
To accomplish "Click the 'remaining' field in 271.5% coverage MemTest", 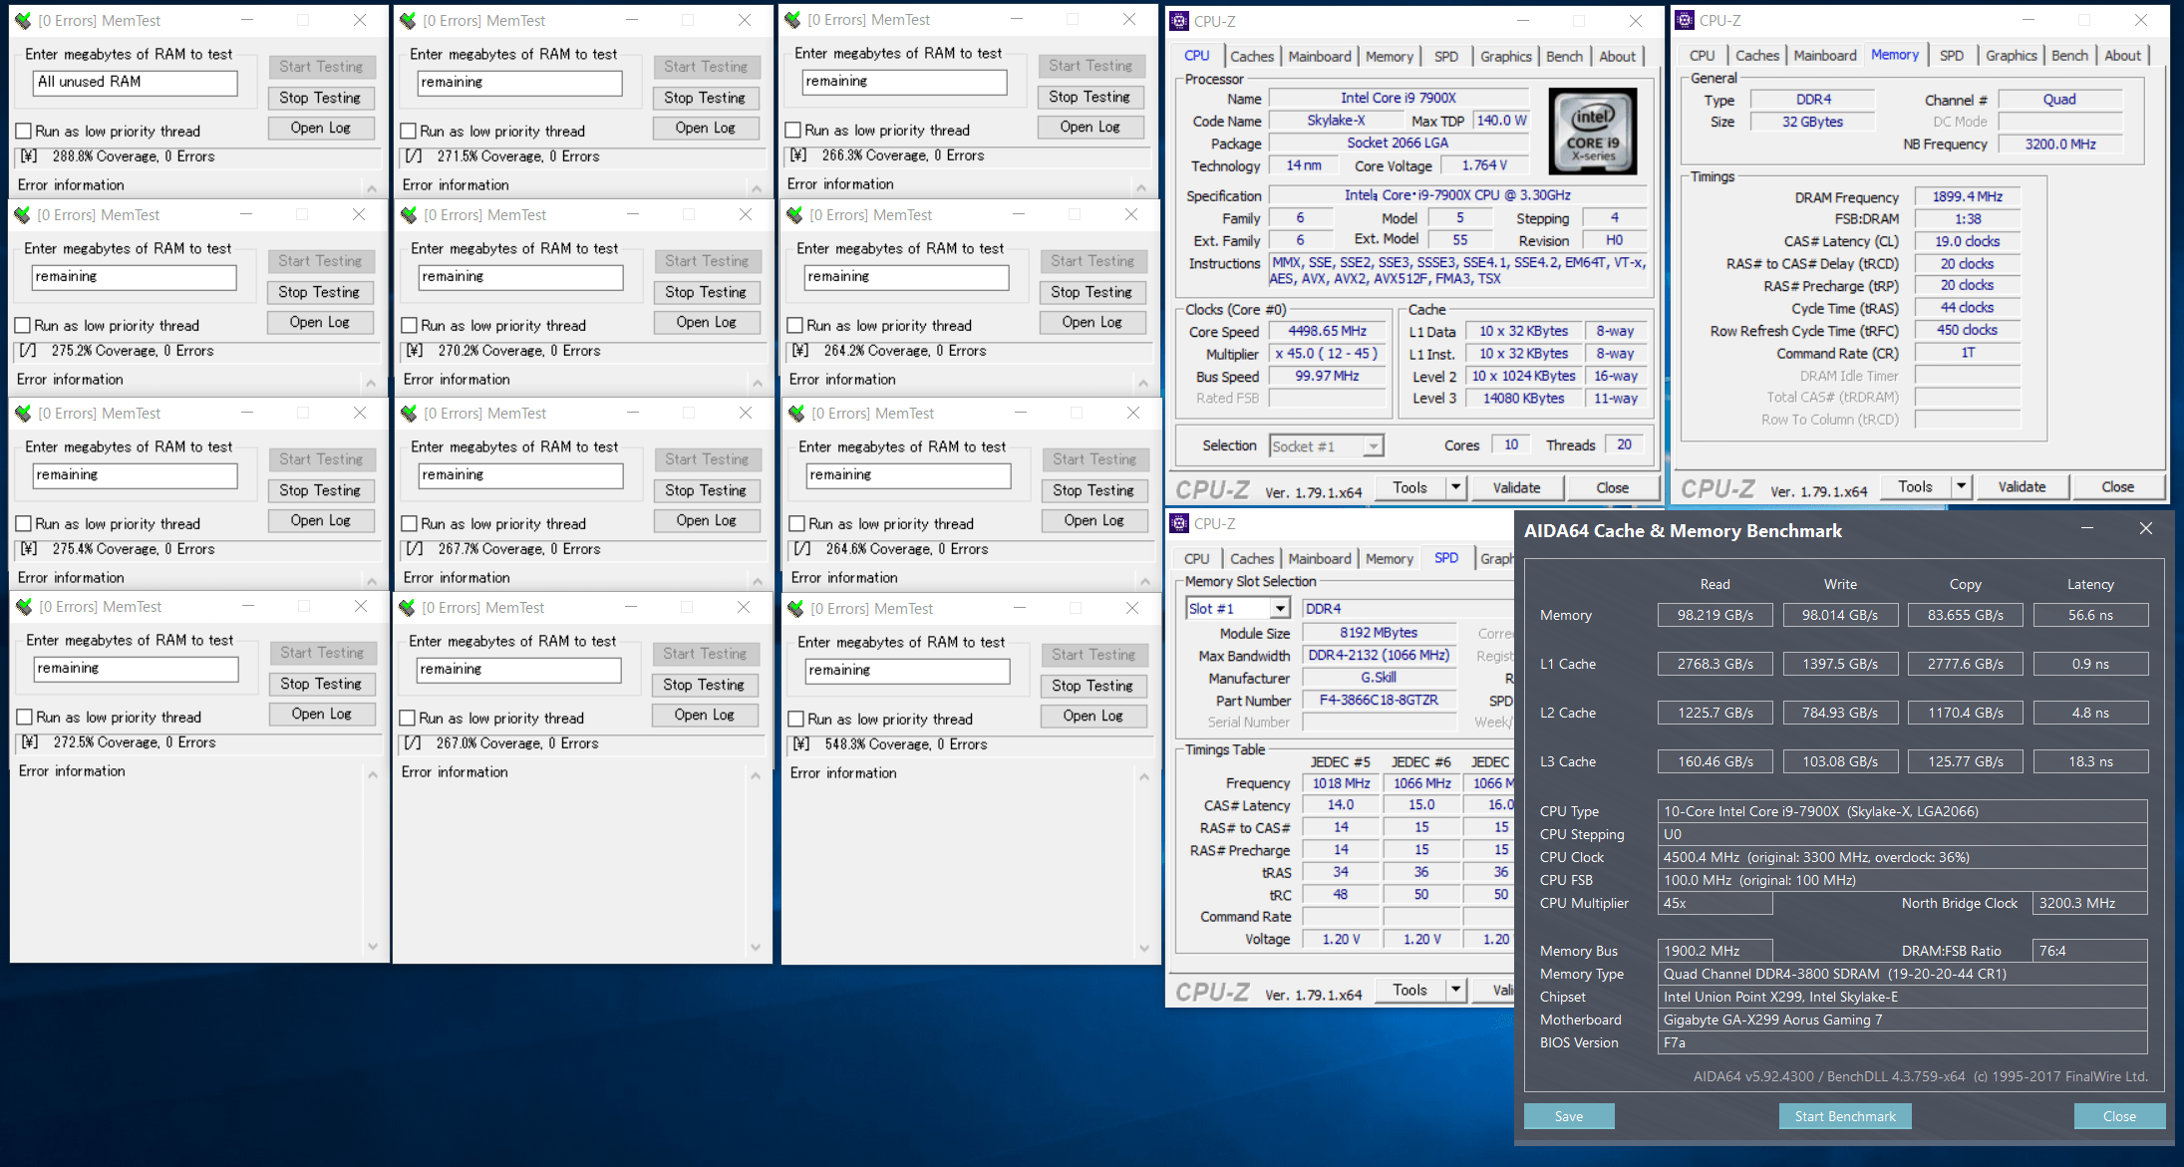I will click(519, 83).
